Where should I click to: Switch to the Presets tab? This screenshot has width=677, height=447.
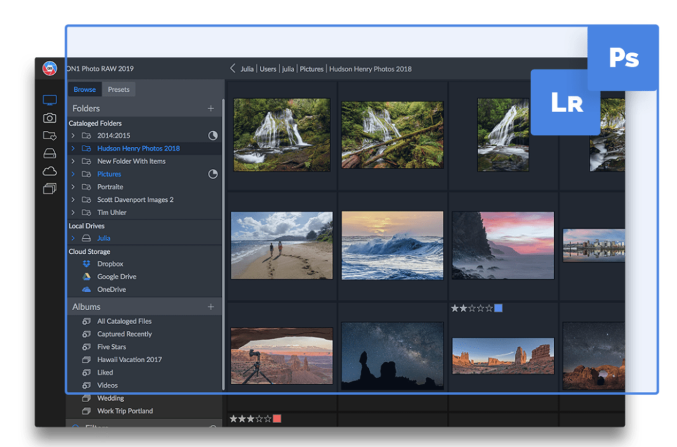[119, 89]
